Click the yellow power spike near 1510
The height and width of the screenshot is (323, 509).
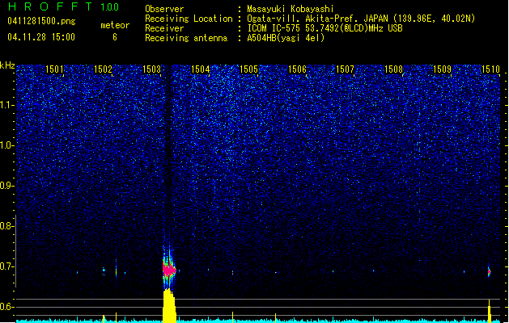pos(490,311)
